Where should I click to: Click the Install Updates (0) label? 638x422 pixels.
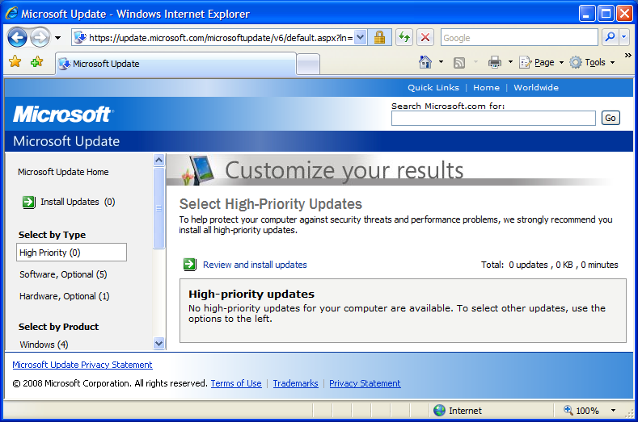click(x=78, y=202)
